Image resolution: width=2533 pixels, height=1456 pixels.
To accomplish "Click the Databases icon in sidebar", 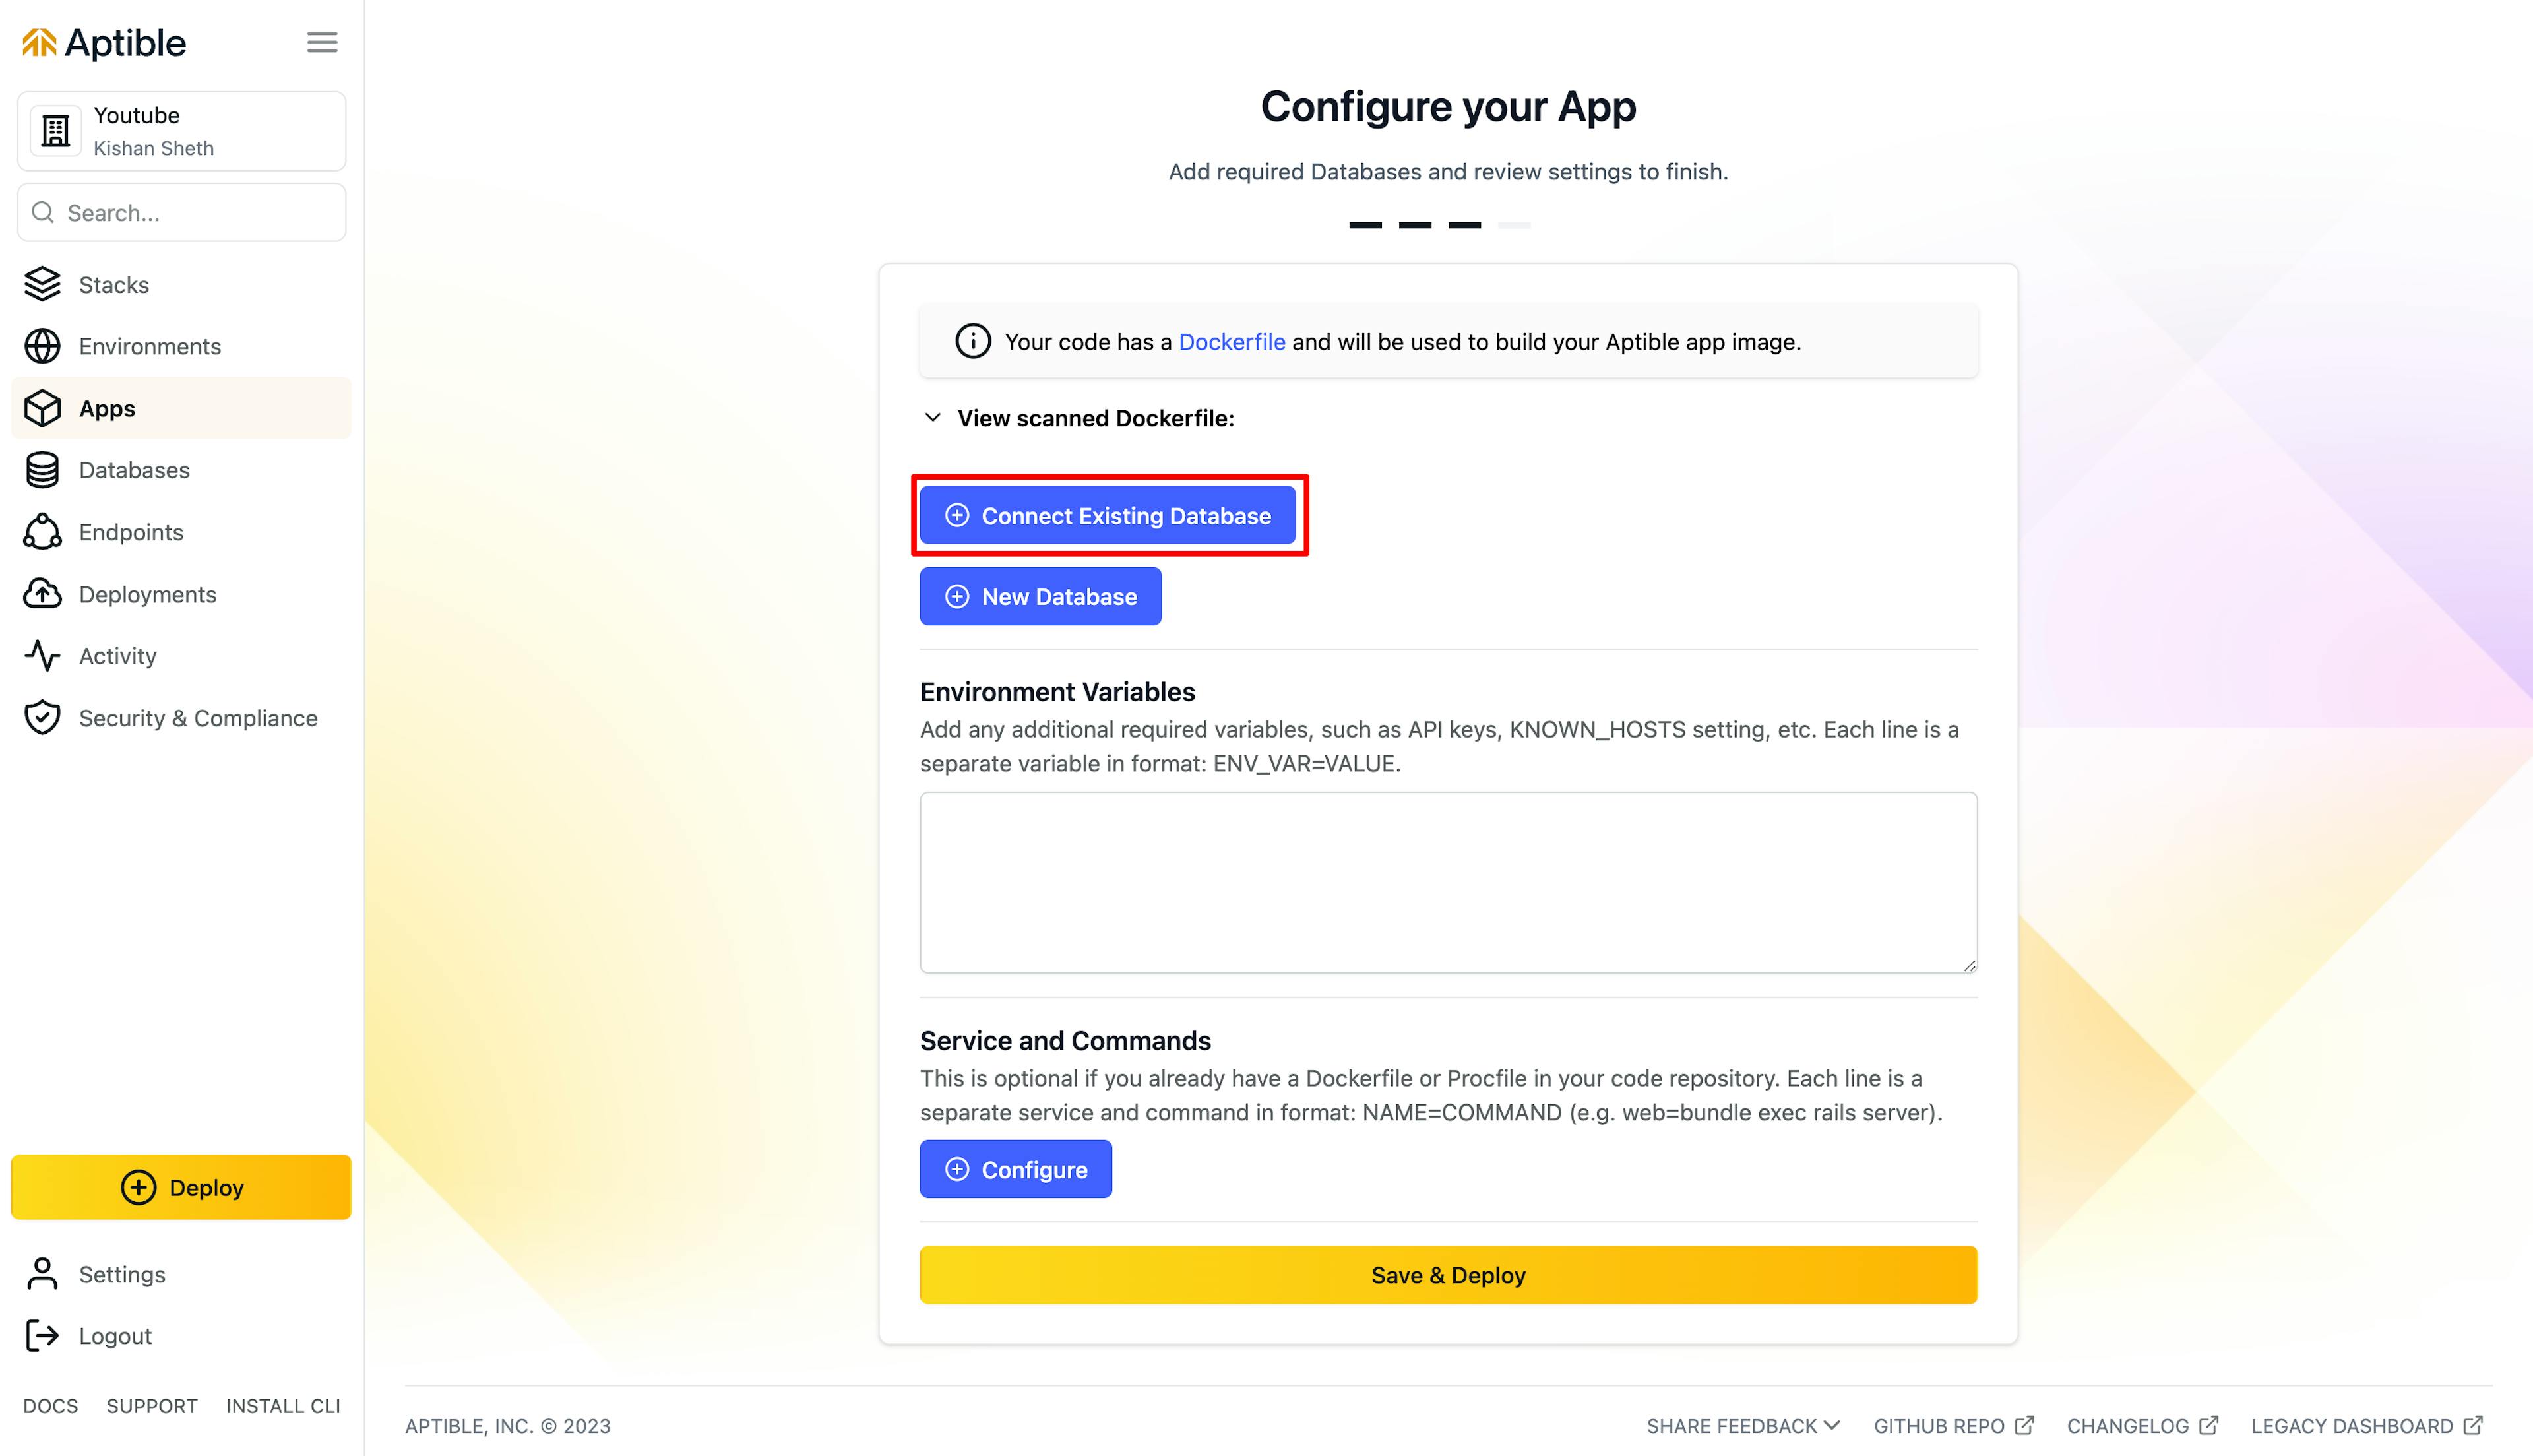I will 44,470.
